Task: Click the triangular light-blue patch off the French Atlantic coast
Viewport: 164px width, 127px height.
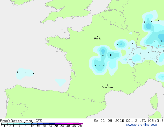Action: (61, 82)
